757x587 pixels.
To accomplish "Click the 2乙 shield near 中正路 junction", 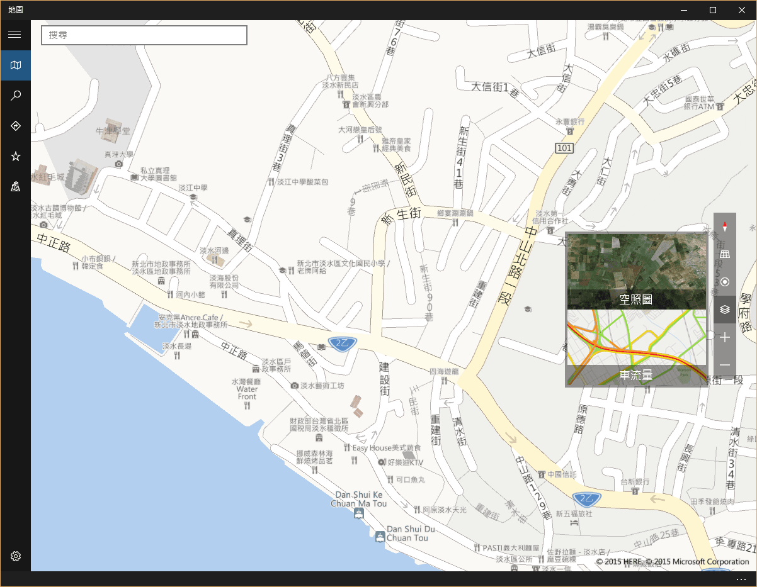I will pos(343,344).
